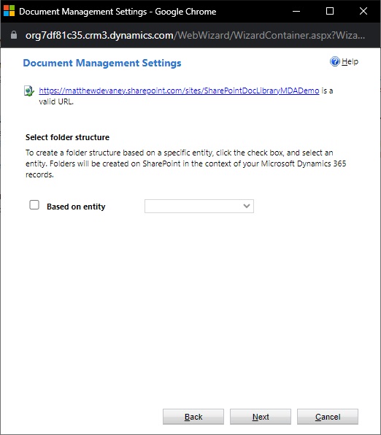Minimize the Document Management Settings window
Screen dimensions: 381x435
[x=296, y=12]
